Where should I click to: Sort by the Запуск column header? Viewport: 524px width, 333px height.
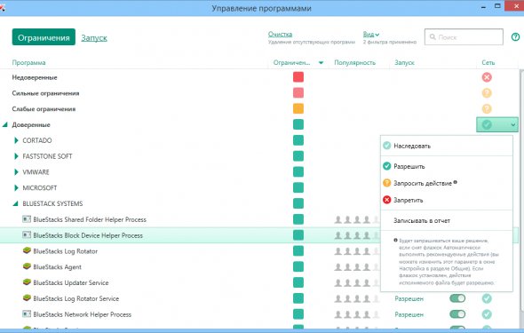pos(404,62)
